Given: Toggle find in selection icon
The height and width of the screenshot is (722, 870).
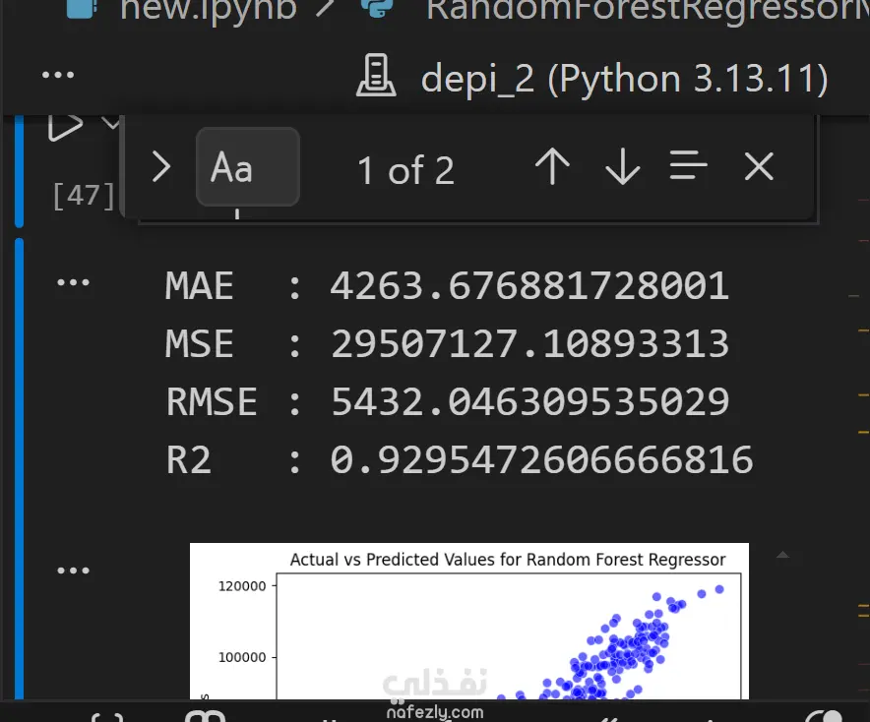Looking at the screenshot, I should [688, 165].
